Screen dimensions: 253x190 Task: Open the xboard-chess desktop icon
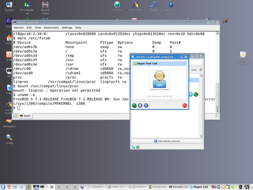coord(46,8)
